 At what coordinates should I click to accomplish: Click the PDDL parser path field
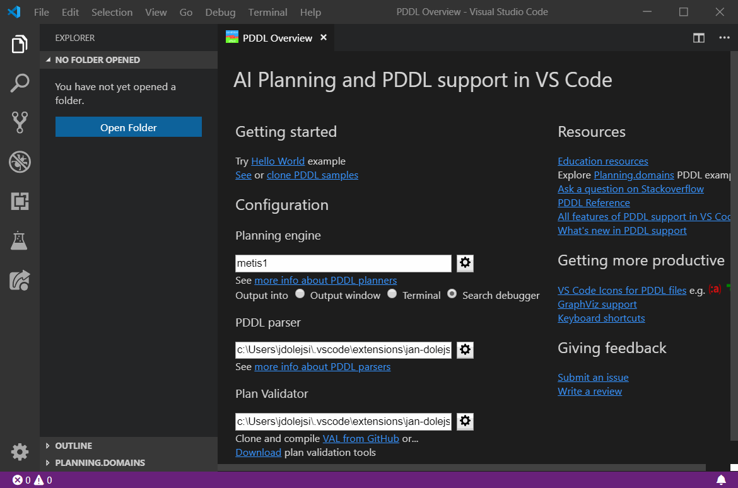[343, 350]
